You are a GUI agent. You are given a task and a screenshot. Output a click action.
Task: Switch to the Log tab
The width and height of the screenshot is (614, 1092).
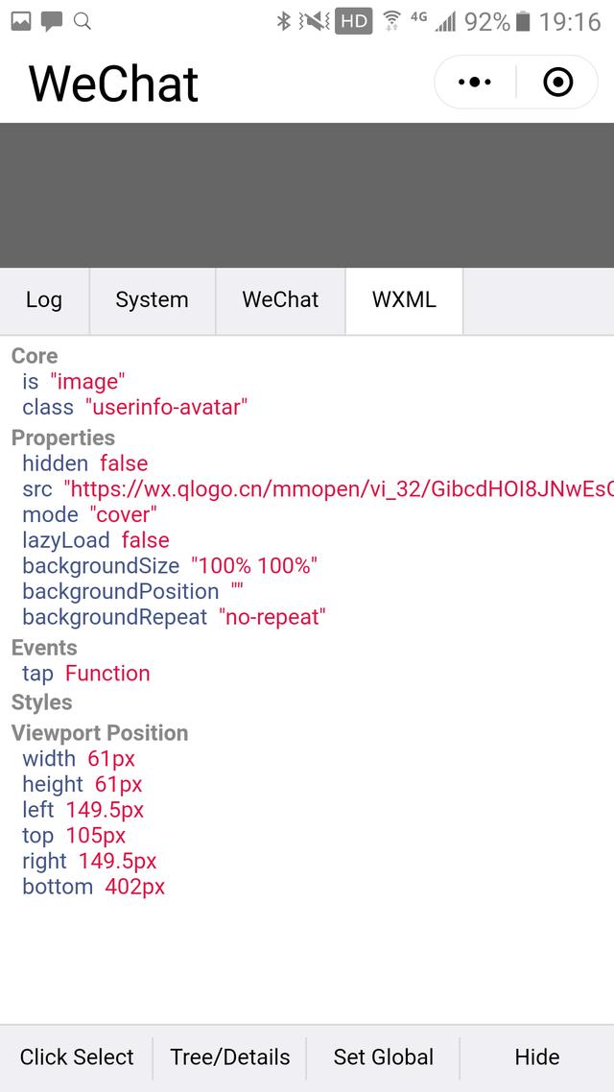click(x=44, y=300)
